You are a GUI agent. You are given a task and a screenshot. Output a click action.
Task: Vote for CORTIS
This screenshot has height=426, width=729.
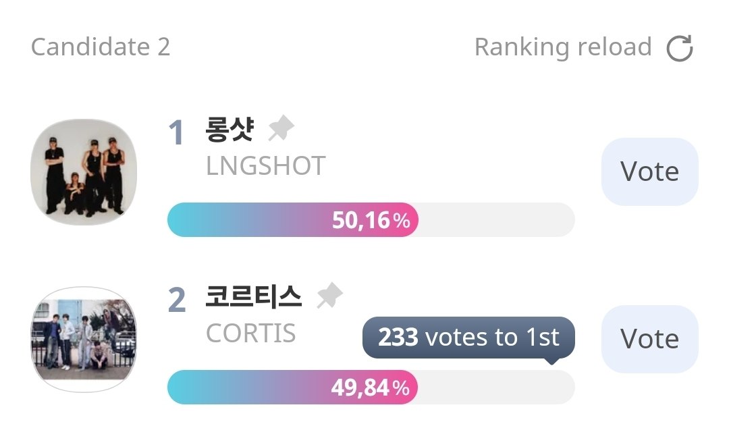tap(649, 339)
